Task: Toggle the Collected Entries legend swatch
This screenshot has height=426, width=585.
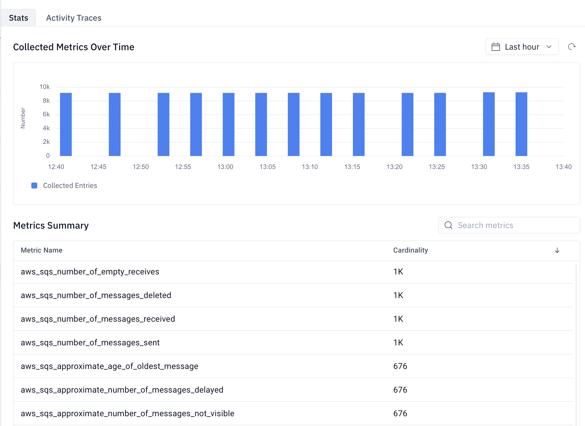Action: coord(34,186)
